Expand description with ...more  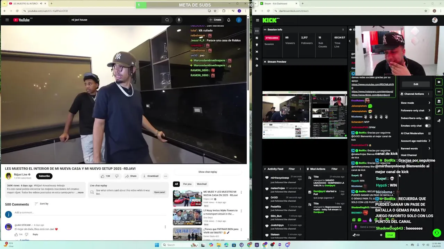point(79,192)
